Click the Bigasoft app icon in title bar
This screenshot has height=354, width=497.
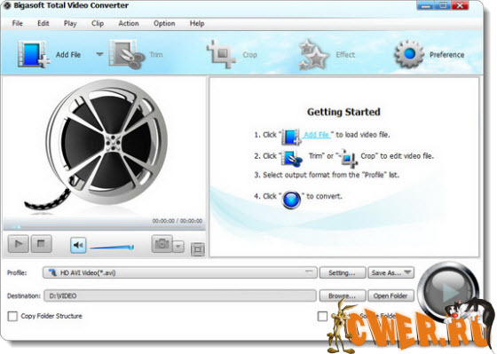tap(7, 5)
